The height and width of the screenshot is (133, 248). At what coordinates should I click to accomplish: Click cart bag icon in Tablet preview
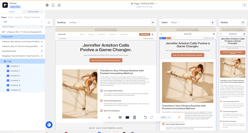click(x=214, y=34)
